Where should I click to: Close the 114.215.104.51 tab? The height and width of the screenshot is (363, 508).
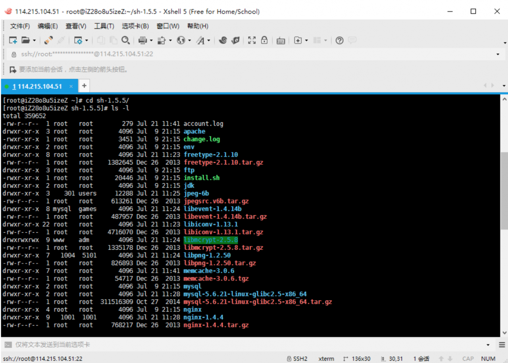click(71, 86)
